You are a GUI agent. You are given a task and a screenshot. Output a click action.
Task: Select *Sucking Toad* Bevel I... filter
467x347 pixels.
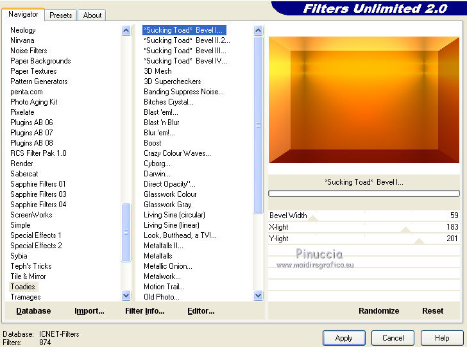(184, 30)
